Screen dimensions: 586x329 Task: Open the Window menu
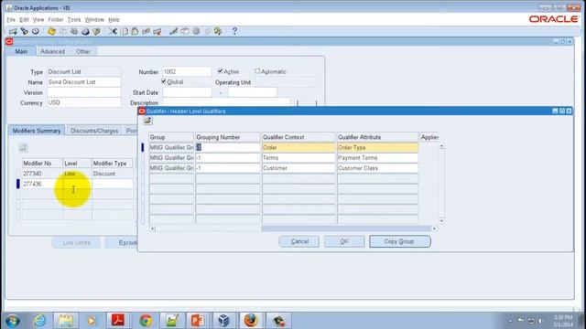point(94,19)
